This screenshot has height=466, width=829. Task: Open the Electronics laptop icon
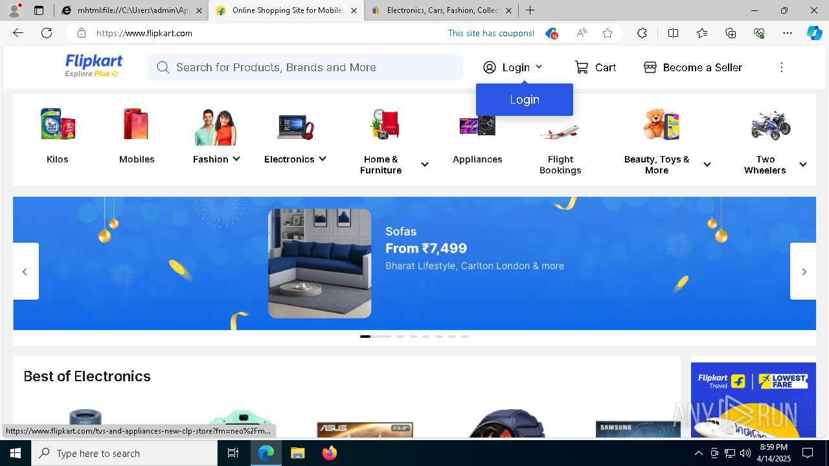coord(295,126)
